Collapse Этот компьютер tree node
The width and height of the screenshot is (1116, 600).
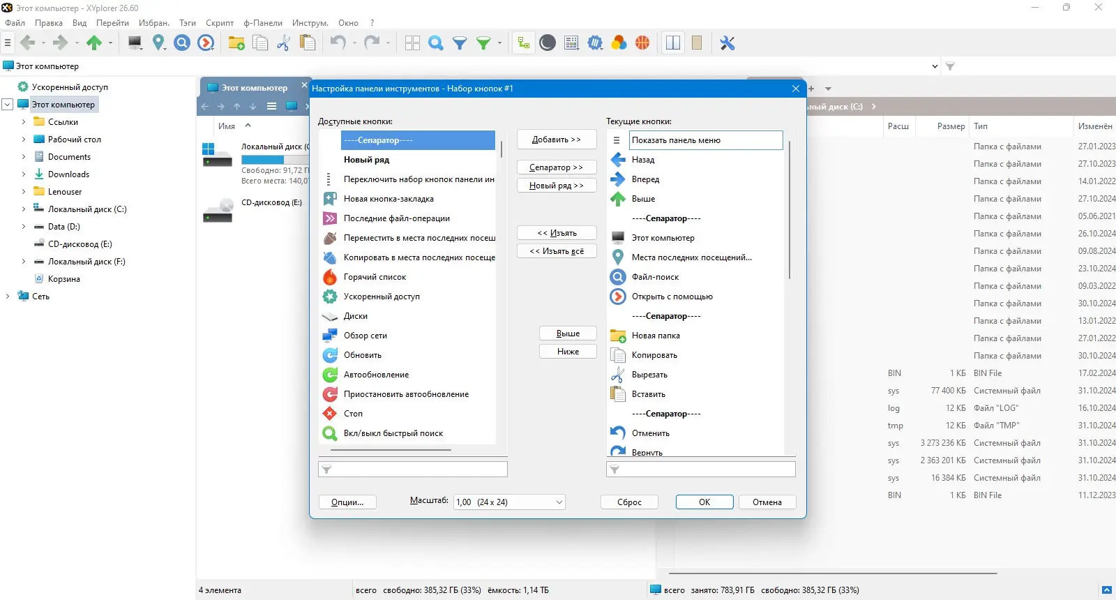[8, 105]
